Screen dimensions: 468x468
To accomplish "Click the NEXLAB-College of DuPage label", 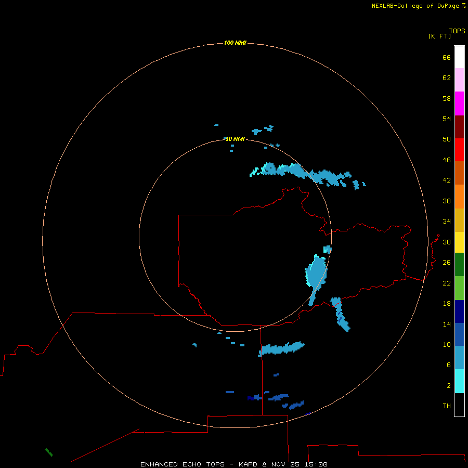I will (415, 6).
